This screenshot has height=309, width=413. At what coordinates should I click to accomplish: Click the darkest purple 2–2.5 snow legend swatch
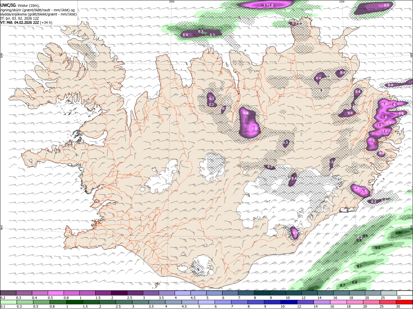119,293
